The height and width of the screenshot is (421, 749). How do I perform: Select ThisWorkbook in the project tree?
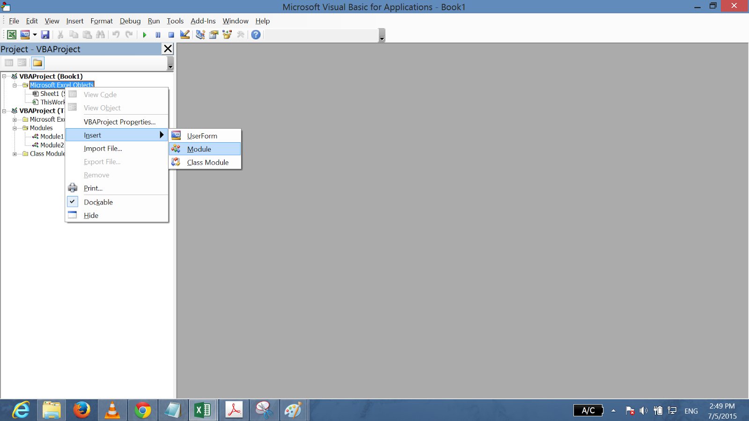[49, 102]
